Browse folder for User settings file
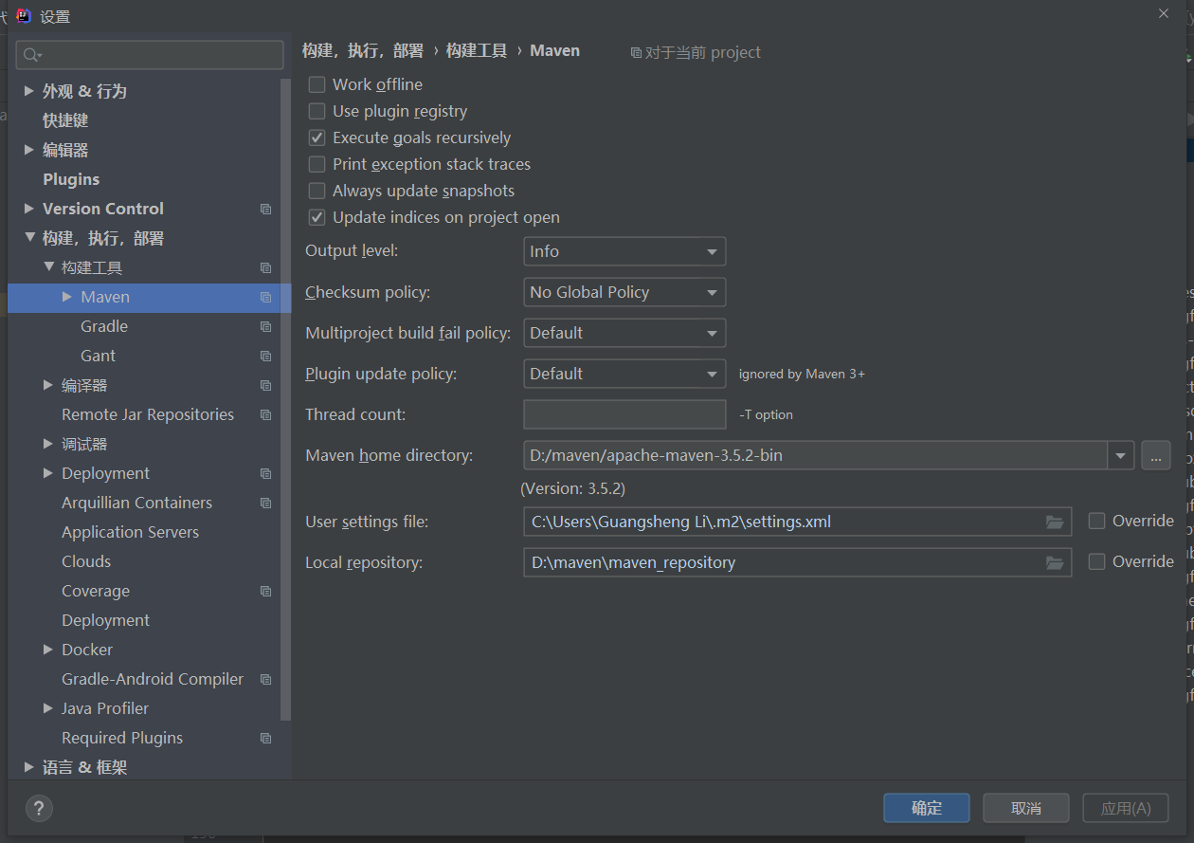Viewport: 1194px width, 843px height. [x=1054, y=522]
